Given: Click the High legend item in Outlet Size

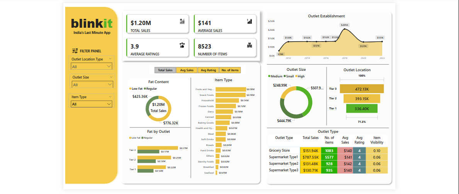Looking at the screenshot, I should pos(300,76).
